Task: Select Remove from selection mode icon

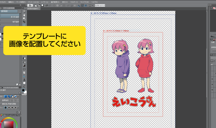Action: click(12, 97)
